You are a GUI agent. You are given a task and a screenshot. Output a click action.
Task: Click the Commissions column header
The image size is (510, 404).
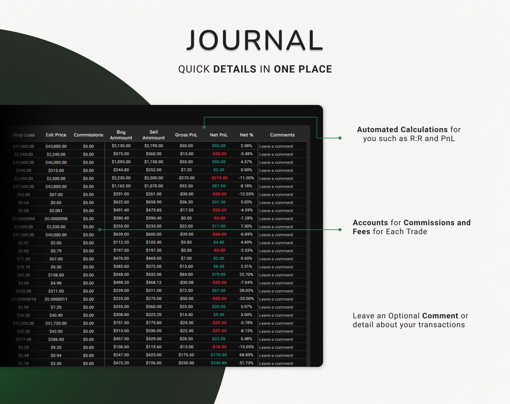(88, 135)
